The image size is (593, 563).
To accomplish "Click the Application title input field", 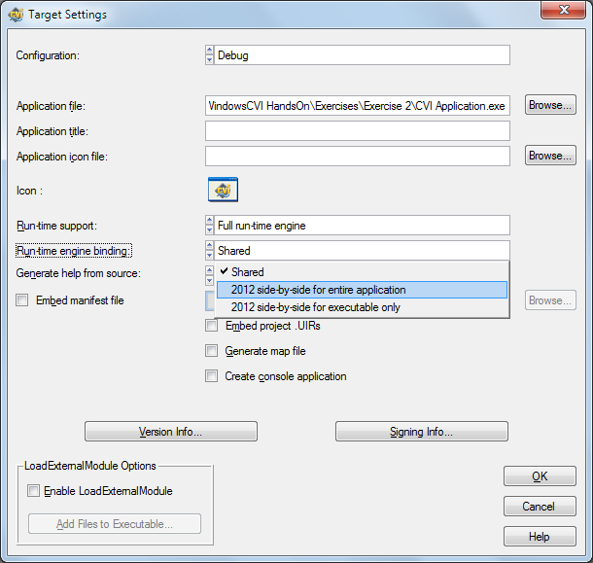I will click(x=358, y=131).
